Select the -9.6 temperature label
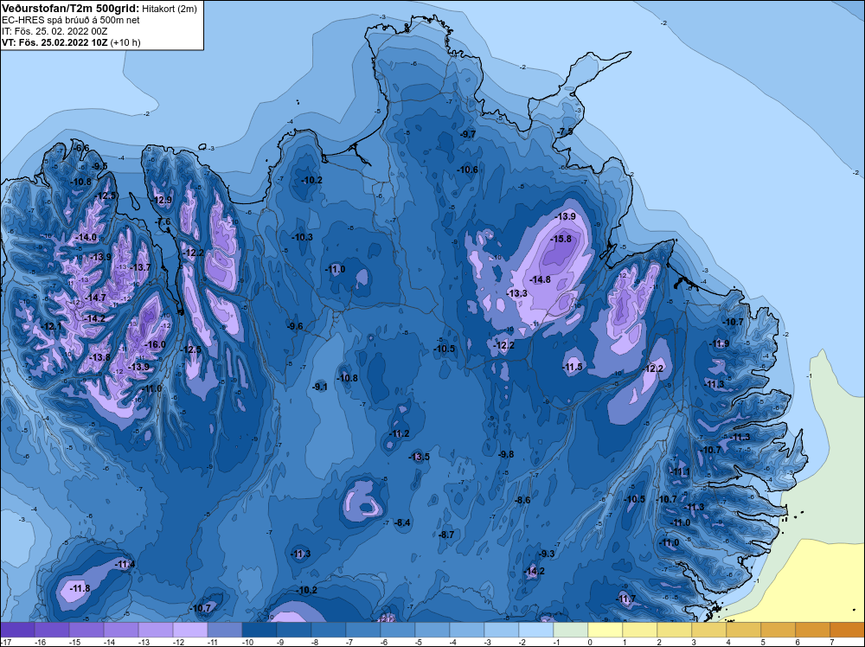Image resolution: width=865 pixels, height=647 pixels. tap(295, 326)
